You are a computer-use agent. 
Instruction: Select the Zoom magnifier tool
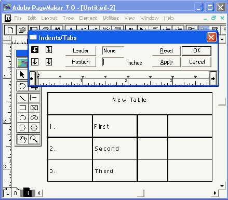pos(34,139)
